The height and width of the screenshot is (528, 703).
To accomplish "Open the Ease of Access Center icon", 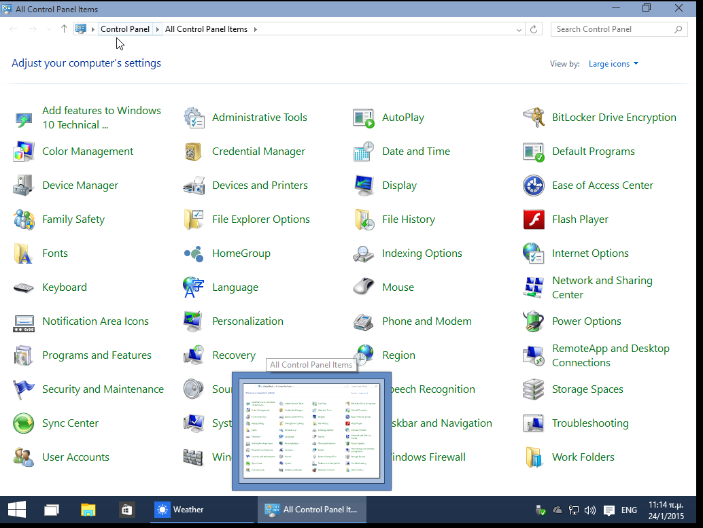I will click(534, 186).
